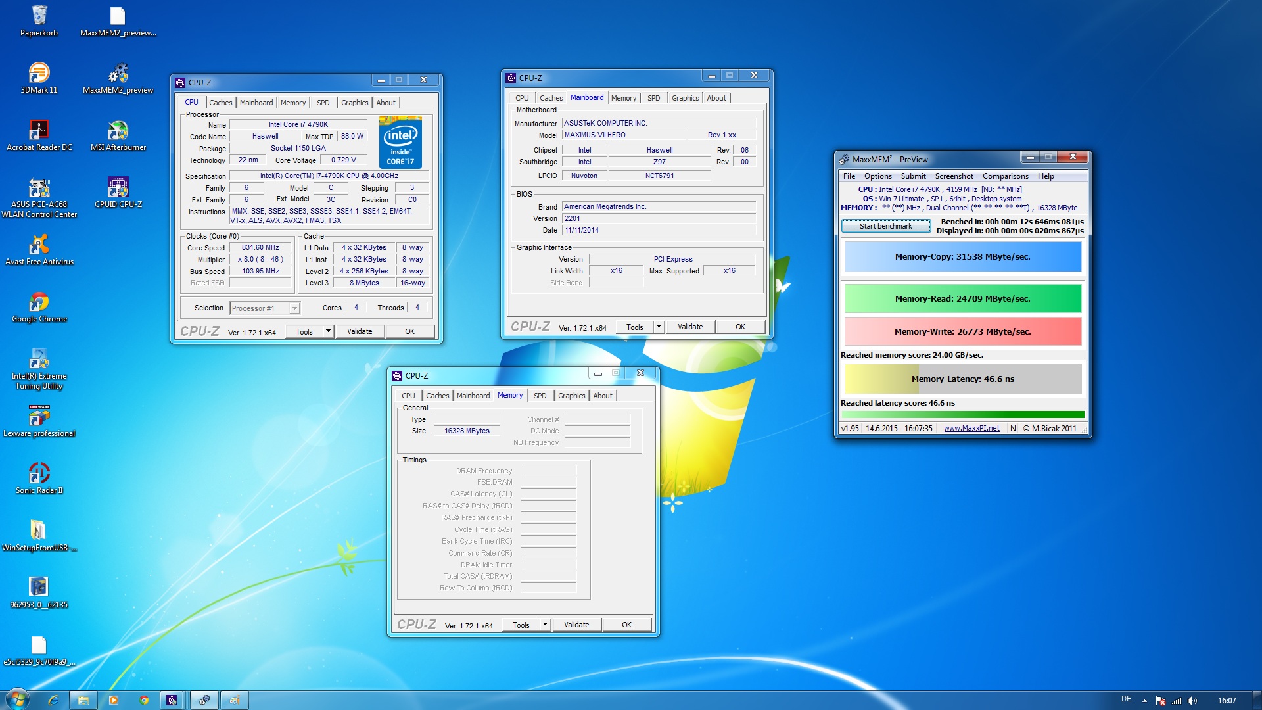Click the MAXIMUS VII HERO model field
1262x710 pixels.
[623, 135]
